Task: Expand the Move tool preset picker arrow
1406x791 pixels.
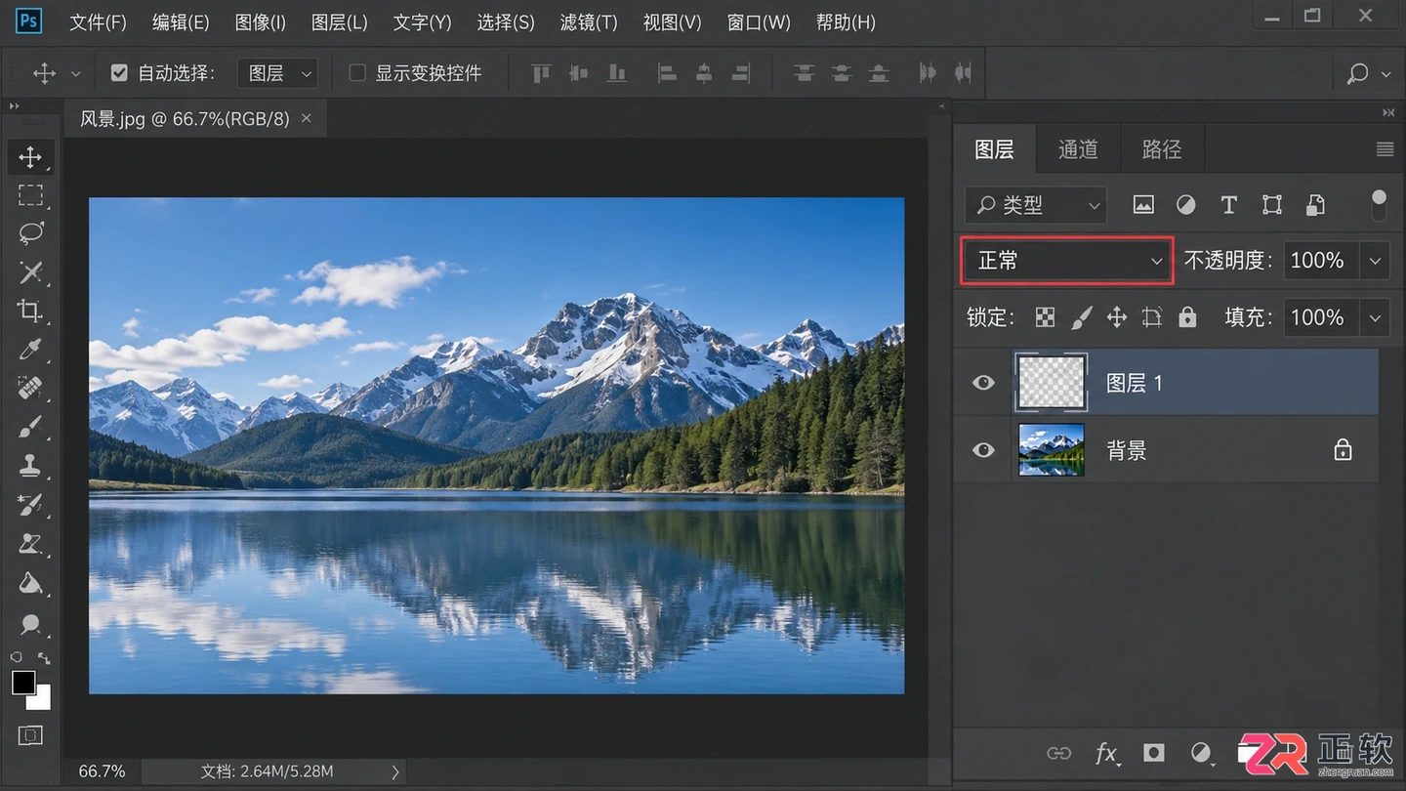Action: click(75, 73)
